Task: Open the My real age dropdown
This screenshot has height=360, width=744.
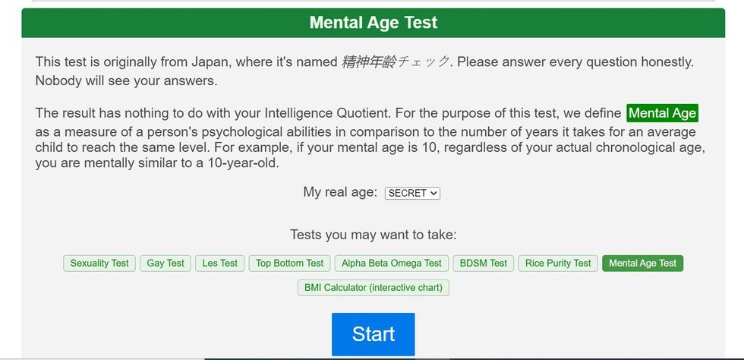Action: (x=412, y=193)
